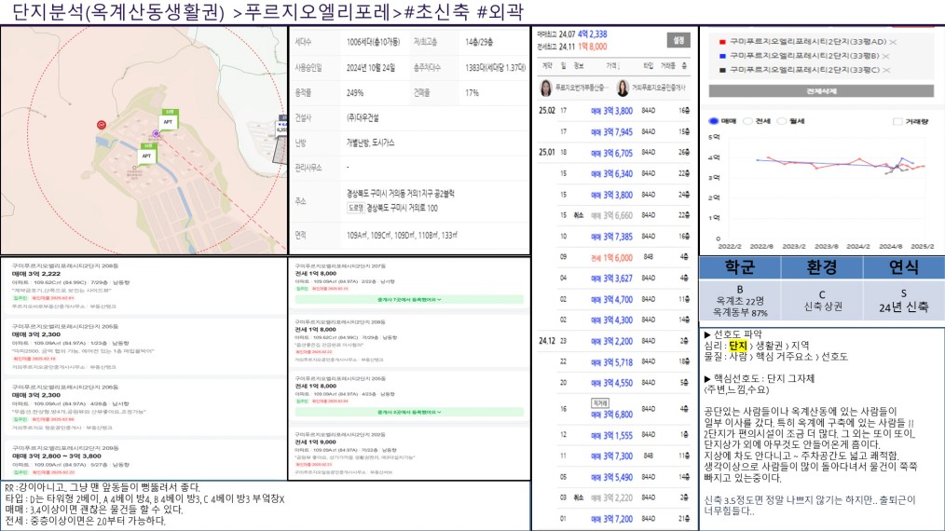Select the 전세 radio button above chart
This screenshot has height=531, width=945.
748,121
